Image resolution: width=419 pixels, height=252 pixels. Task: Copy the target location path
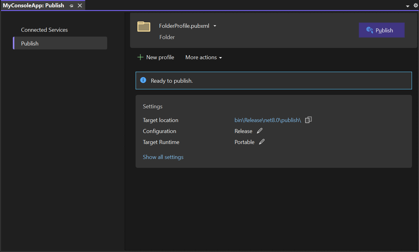coord(308,120)
